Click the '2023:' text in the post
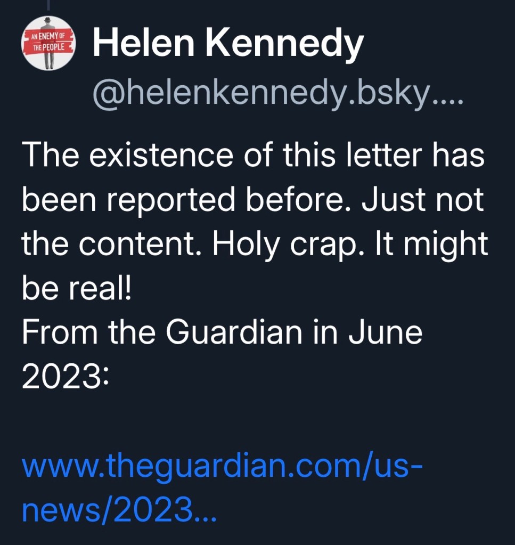This screenshot has height=545, width=515. (65, 377)
